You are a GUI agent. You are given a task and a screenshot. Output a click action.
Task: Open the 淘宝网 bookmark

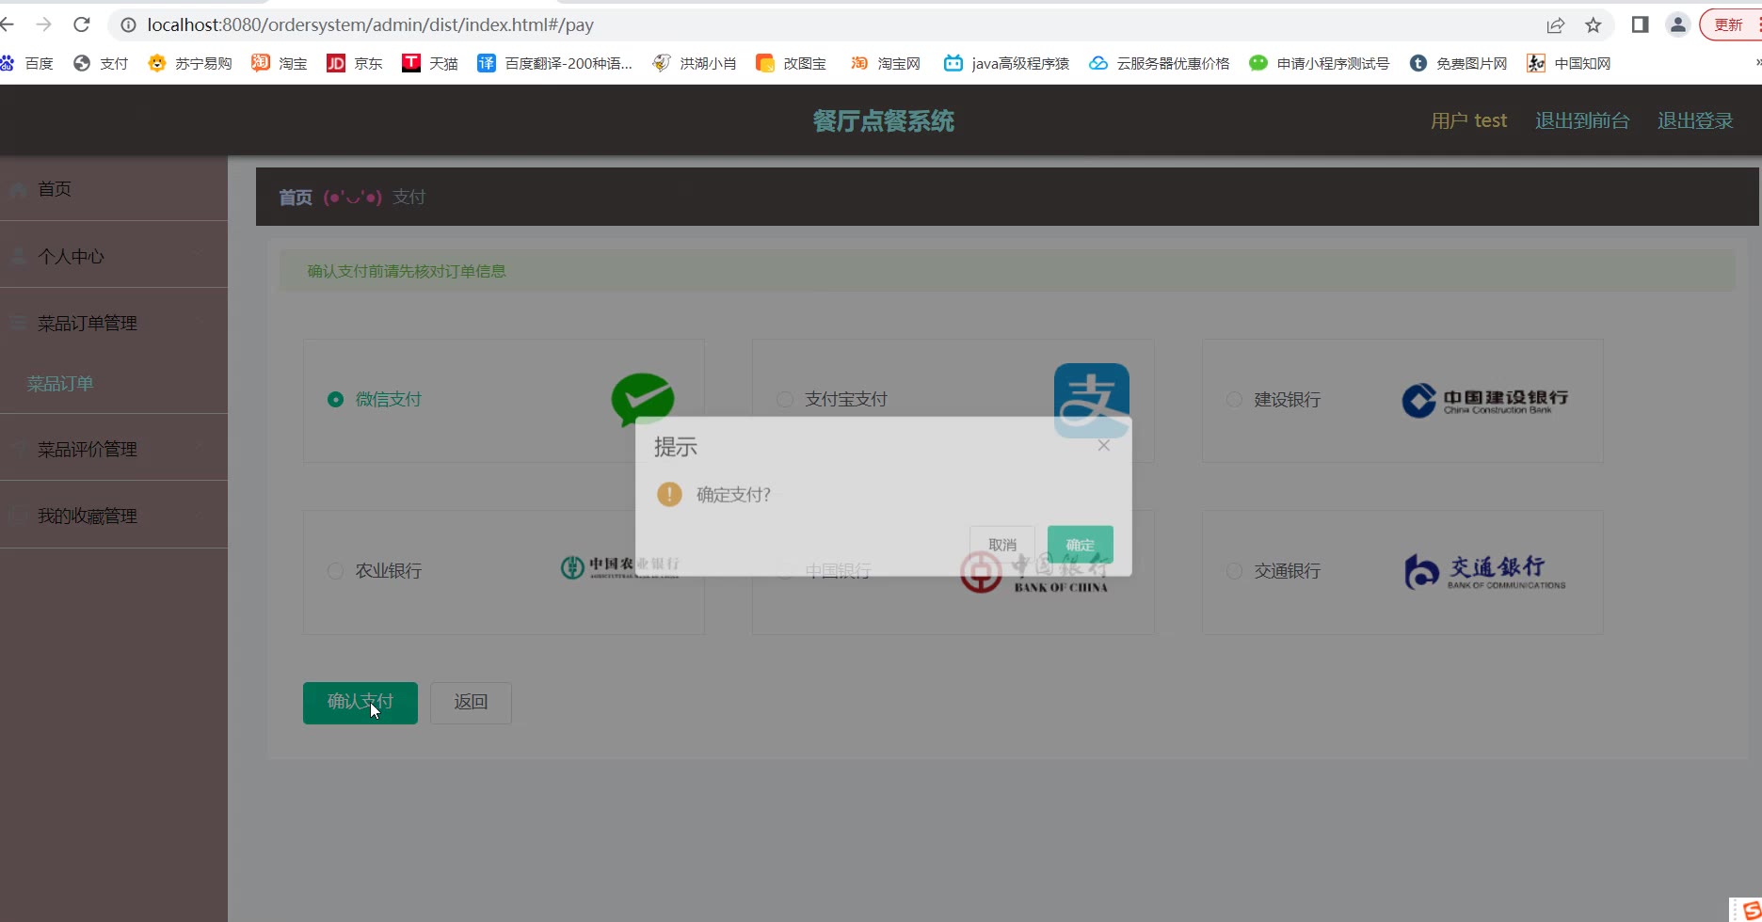click(886, 63)
